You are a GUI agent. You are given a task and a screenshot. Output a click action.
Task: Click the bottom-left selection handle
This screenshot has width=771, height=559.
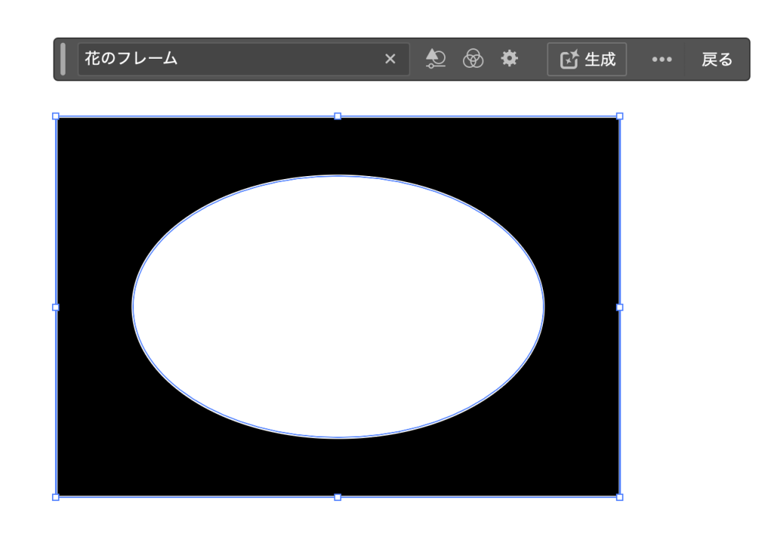[56, 497]
